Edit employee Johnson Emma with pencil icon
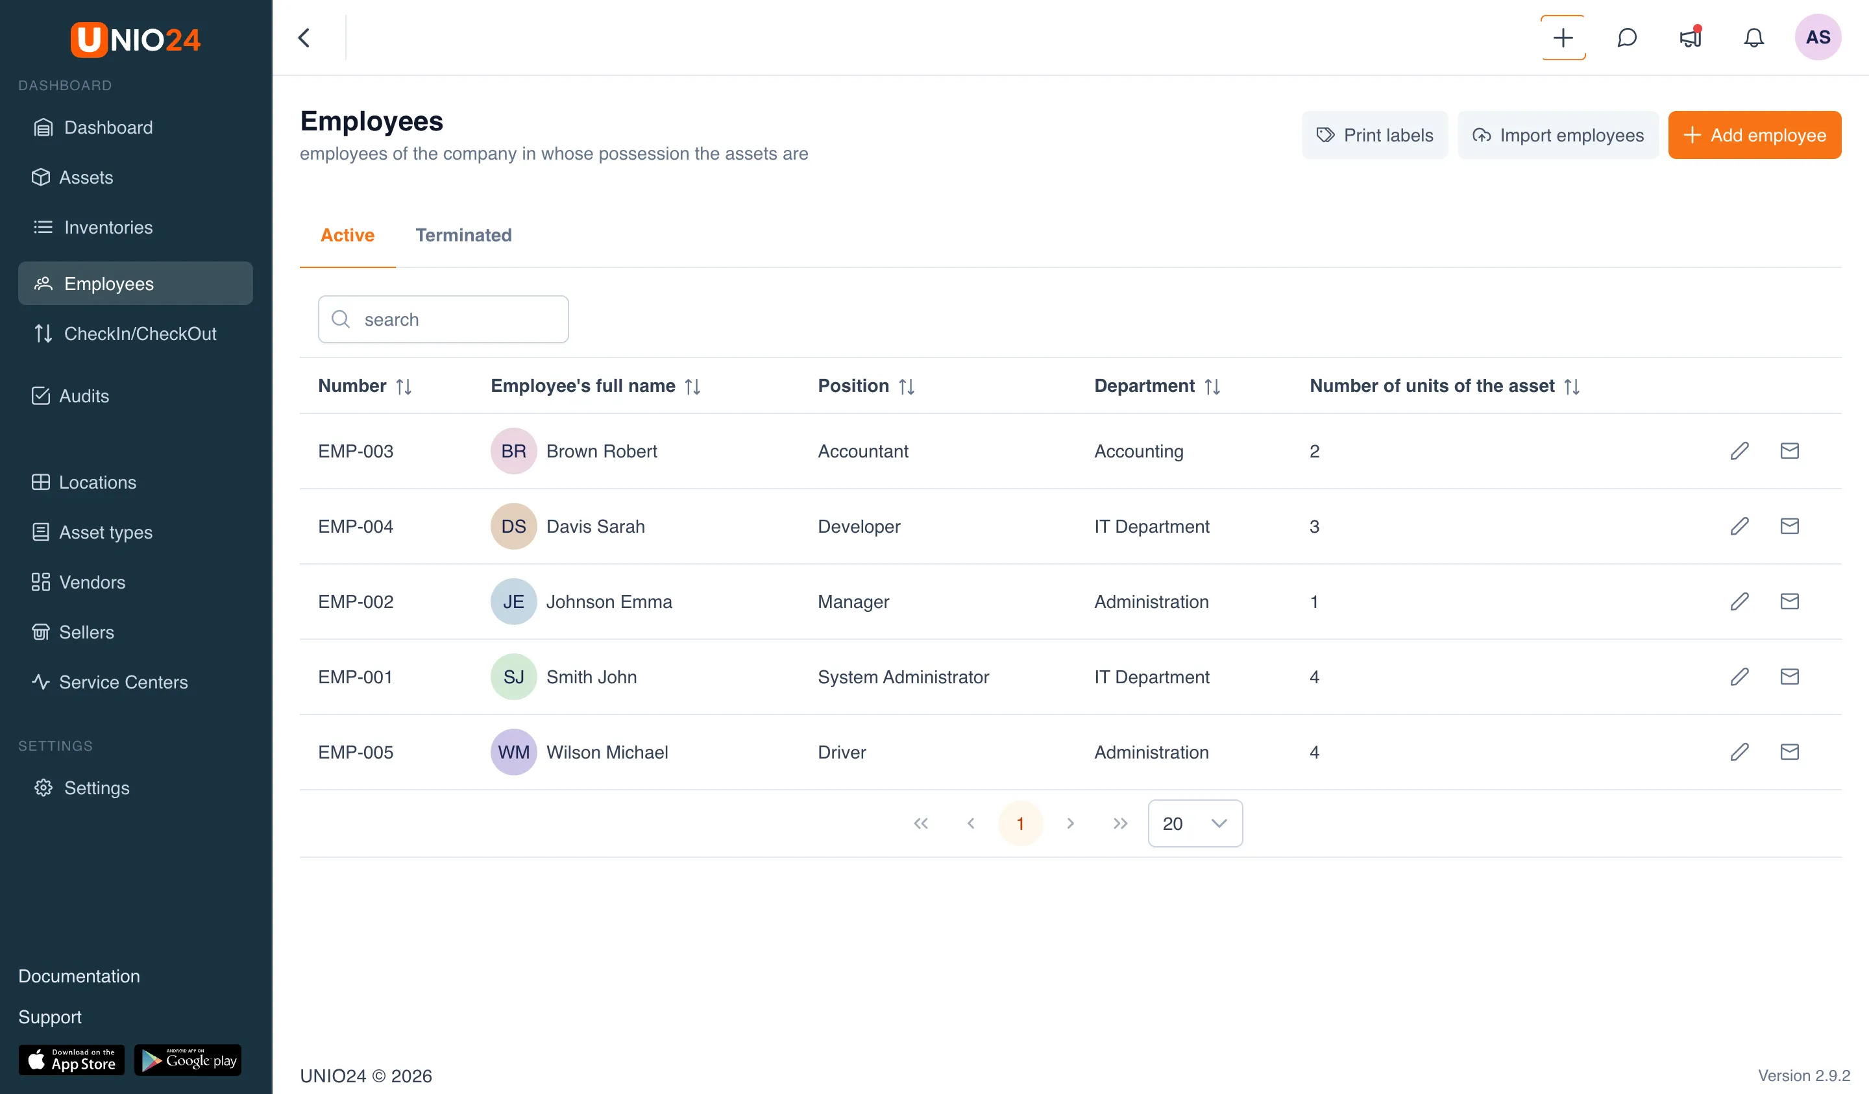The width and height of the screenshot is (1869, 1094). coord(1739,602)
